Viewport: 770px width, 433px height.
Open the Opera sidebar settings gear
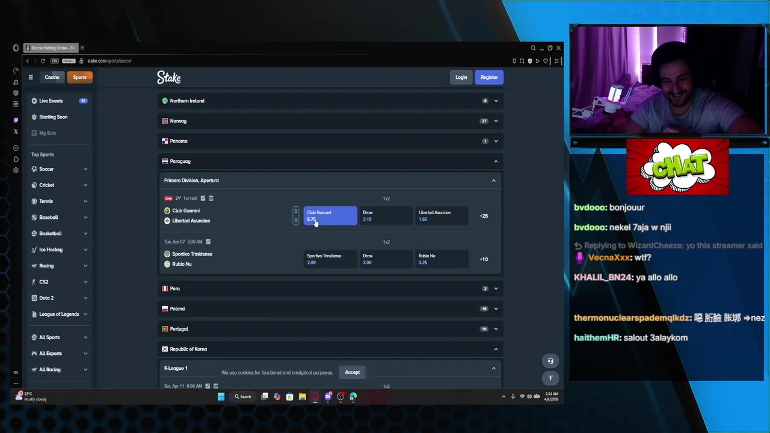click(x=16, y=170)
